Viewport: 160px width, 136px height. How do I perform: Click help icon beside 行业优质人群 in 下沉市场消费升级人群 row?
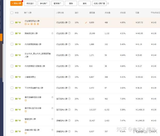click(x=69, y=88)
